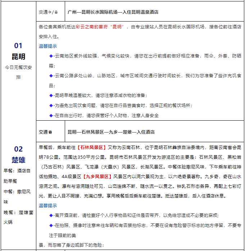Click the 温馨提示 heading under day 2
The height and width of the screenshot is (251, 245).
[48, 206]
